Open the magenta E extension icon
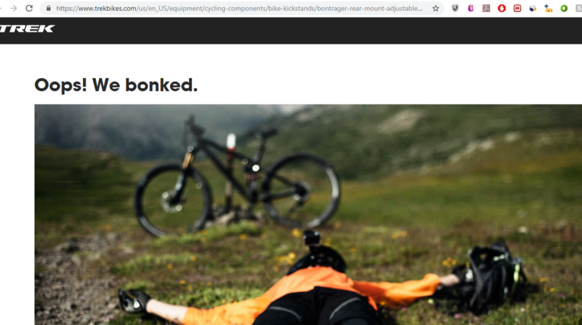This screenshot has height=325, width=582. point(471,8)
